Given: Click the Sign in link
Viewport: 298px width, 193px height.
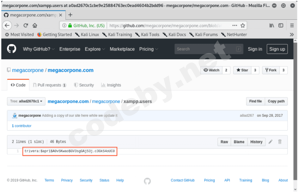Looking at the screenshot, I should click(255, 49).
